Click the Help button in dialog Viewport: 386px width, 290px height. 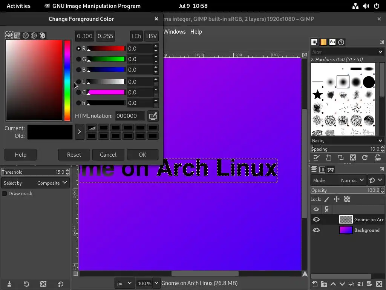tap(20, 154)
